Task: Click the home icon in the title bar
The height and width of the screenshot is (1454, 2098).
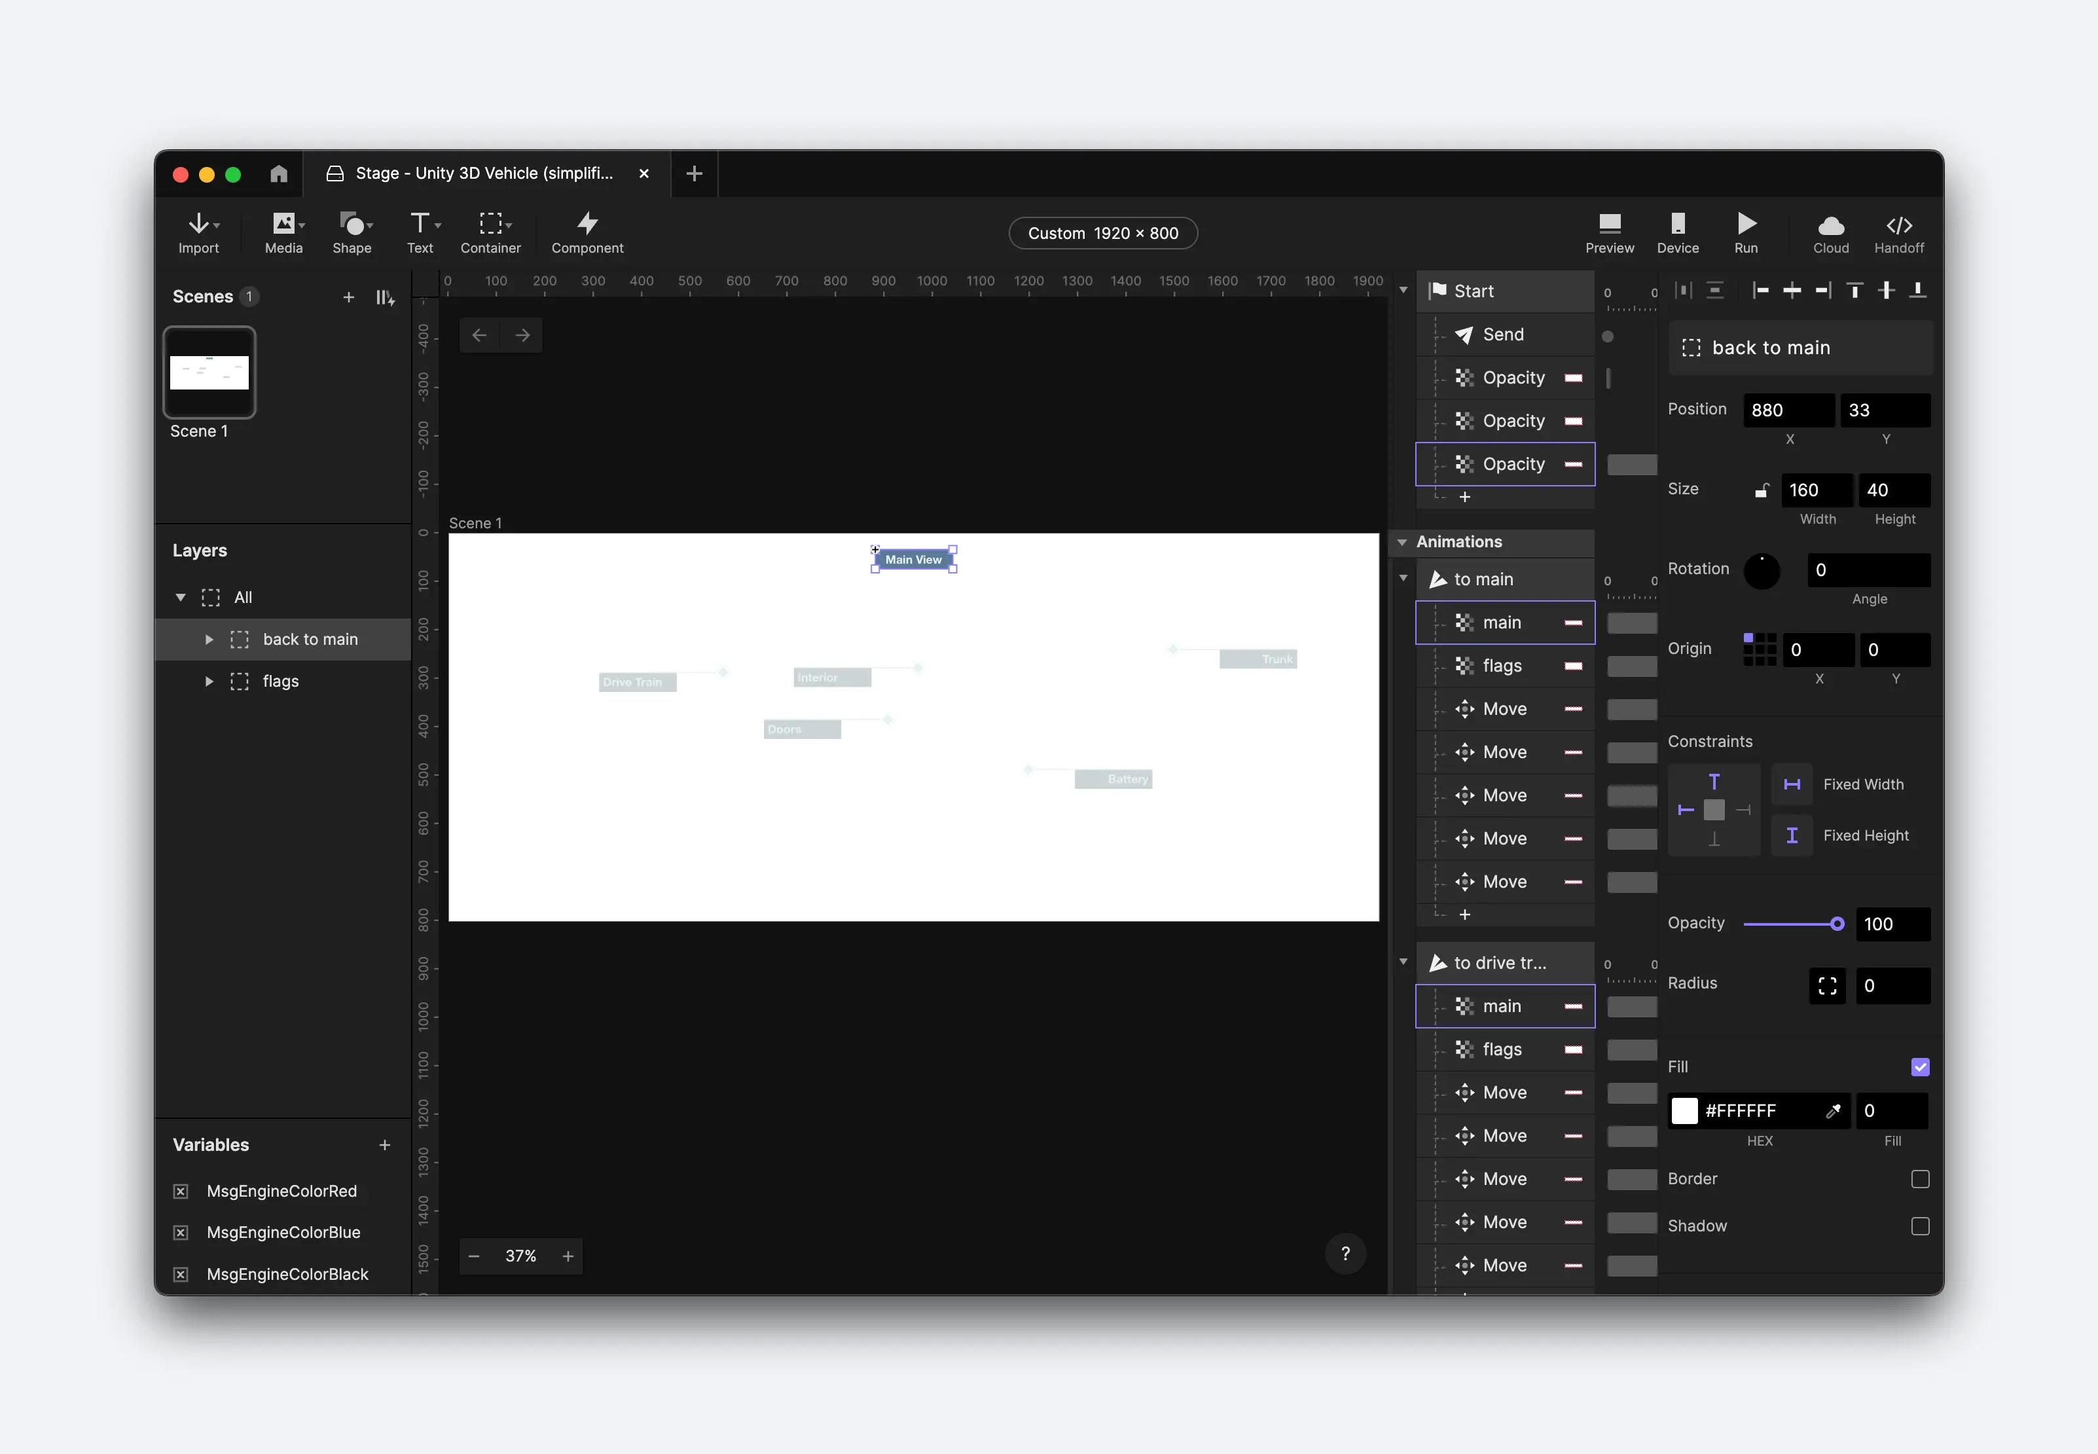Action: tap(279, 173)
